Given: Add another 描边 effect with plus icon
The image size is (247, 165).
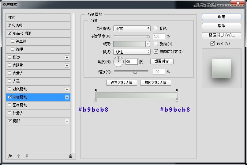Looking at the screenshot, I should pyautogui.click(x=67, y=57).
